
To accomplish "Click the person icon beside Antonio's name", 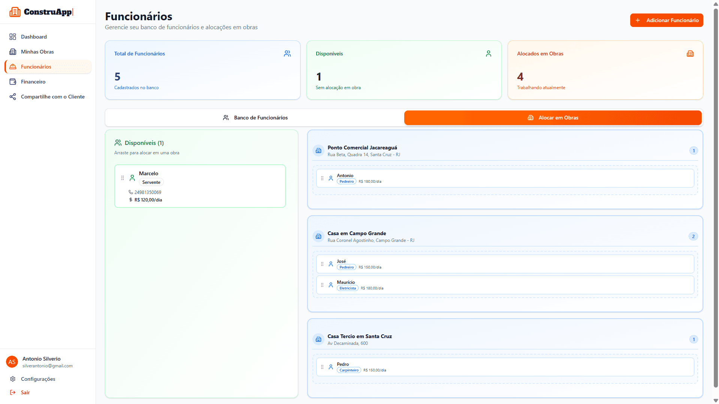I will pos(331,178).
